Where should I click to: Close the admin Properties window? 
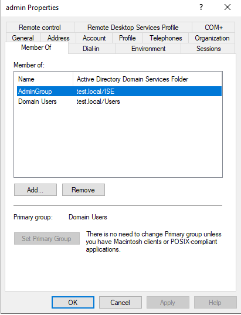[x=228, y=8]
